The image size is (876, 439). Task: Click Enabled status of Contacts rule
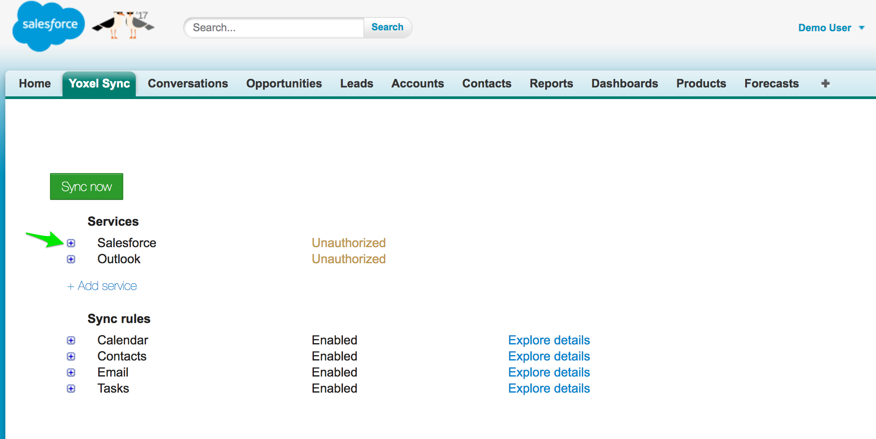[x=334, y=356]
